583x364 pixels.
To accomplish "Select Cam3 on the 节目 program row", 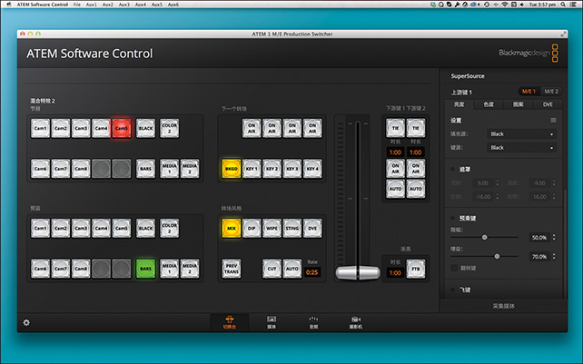I will click(x=81, y=128).
